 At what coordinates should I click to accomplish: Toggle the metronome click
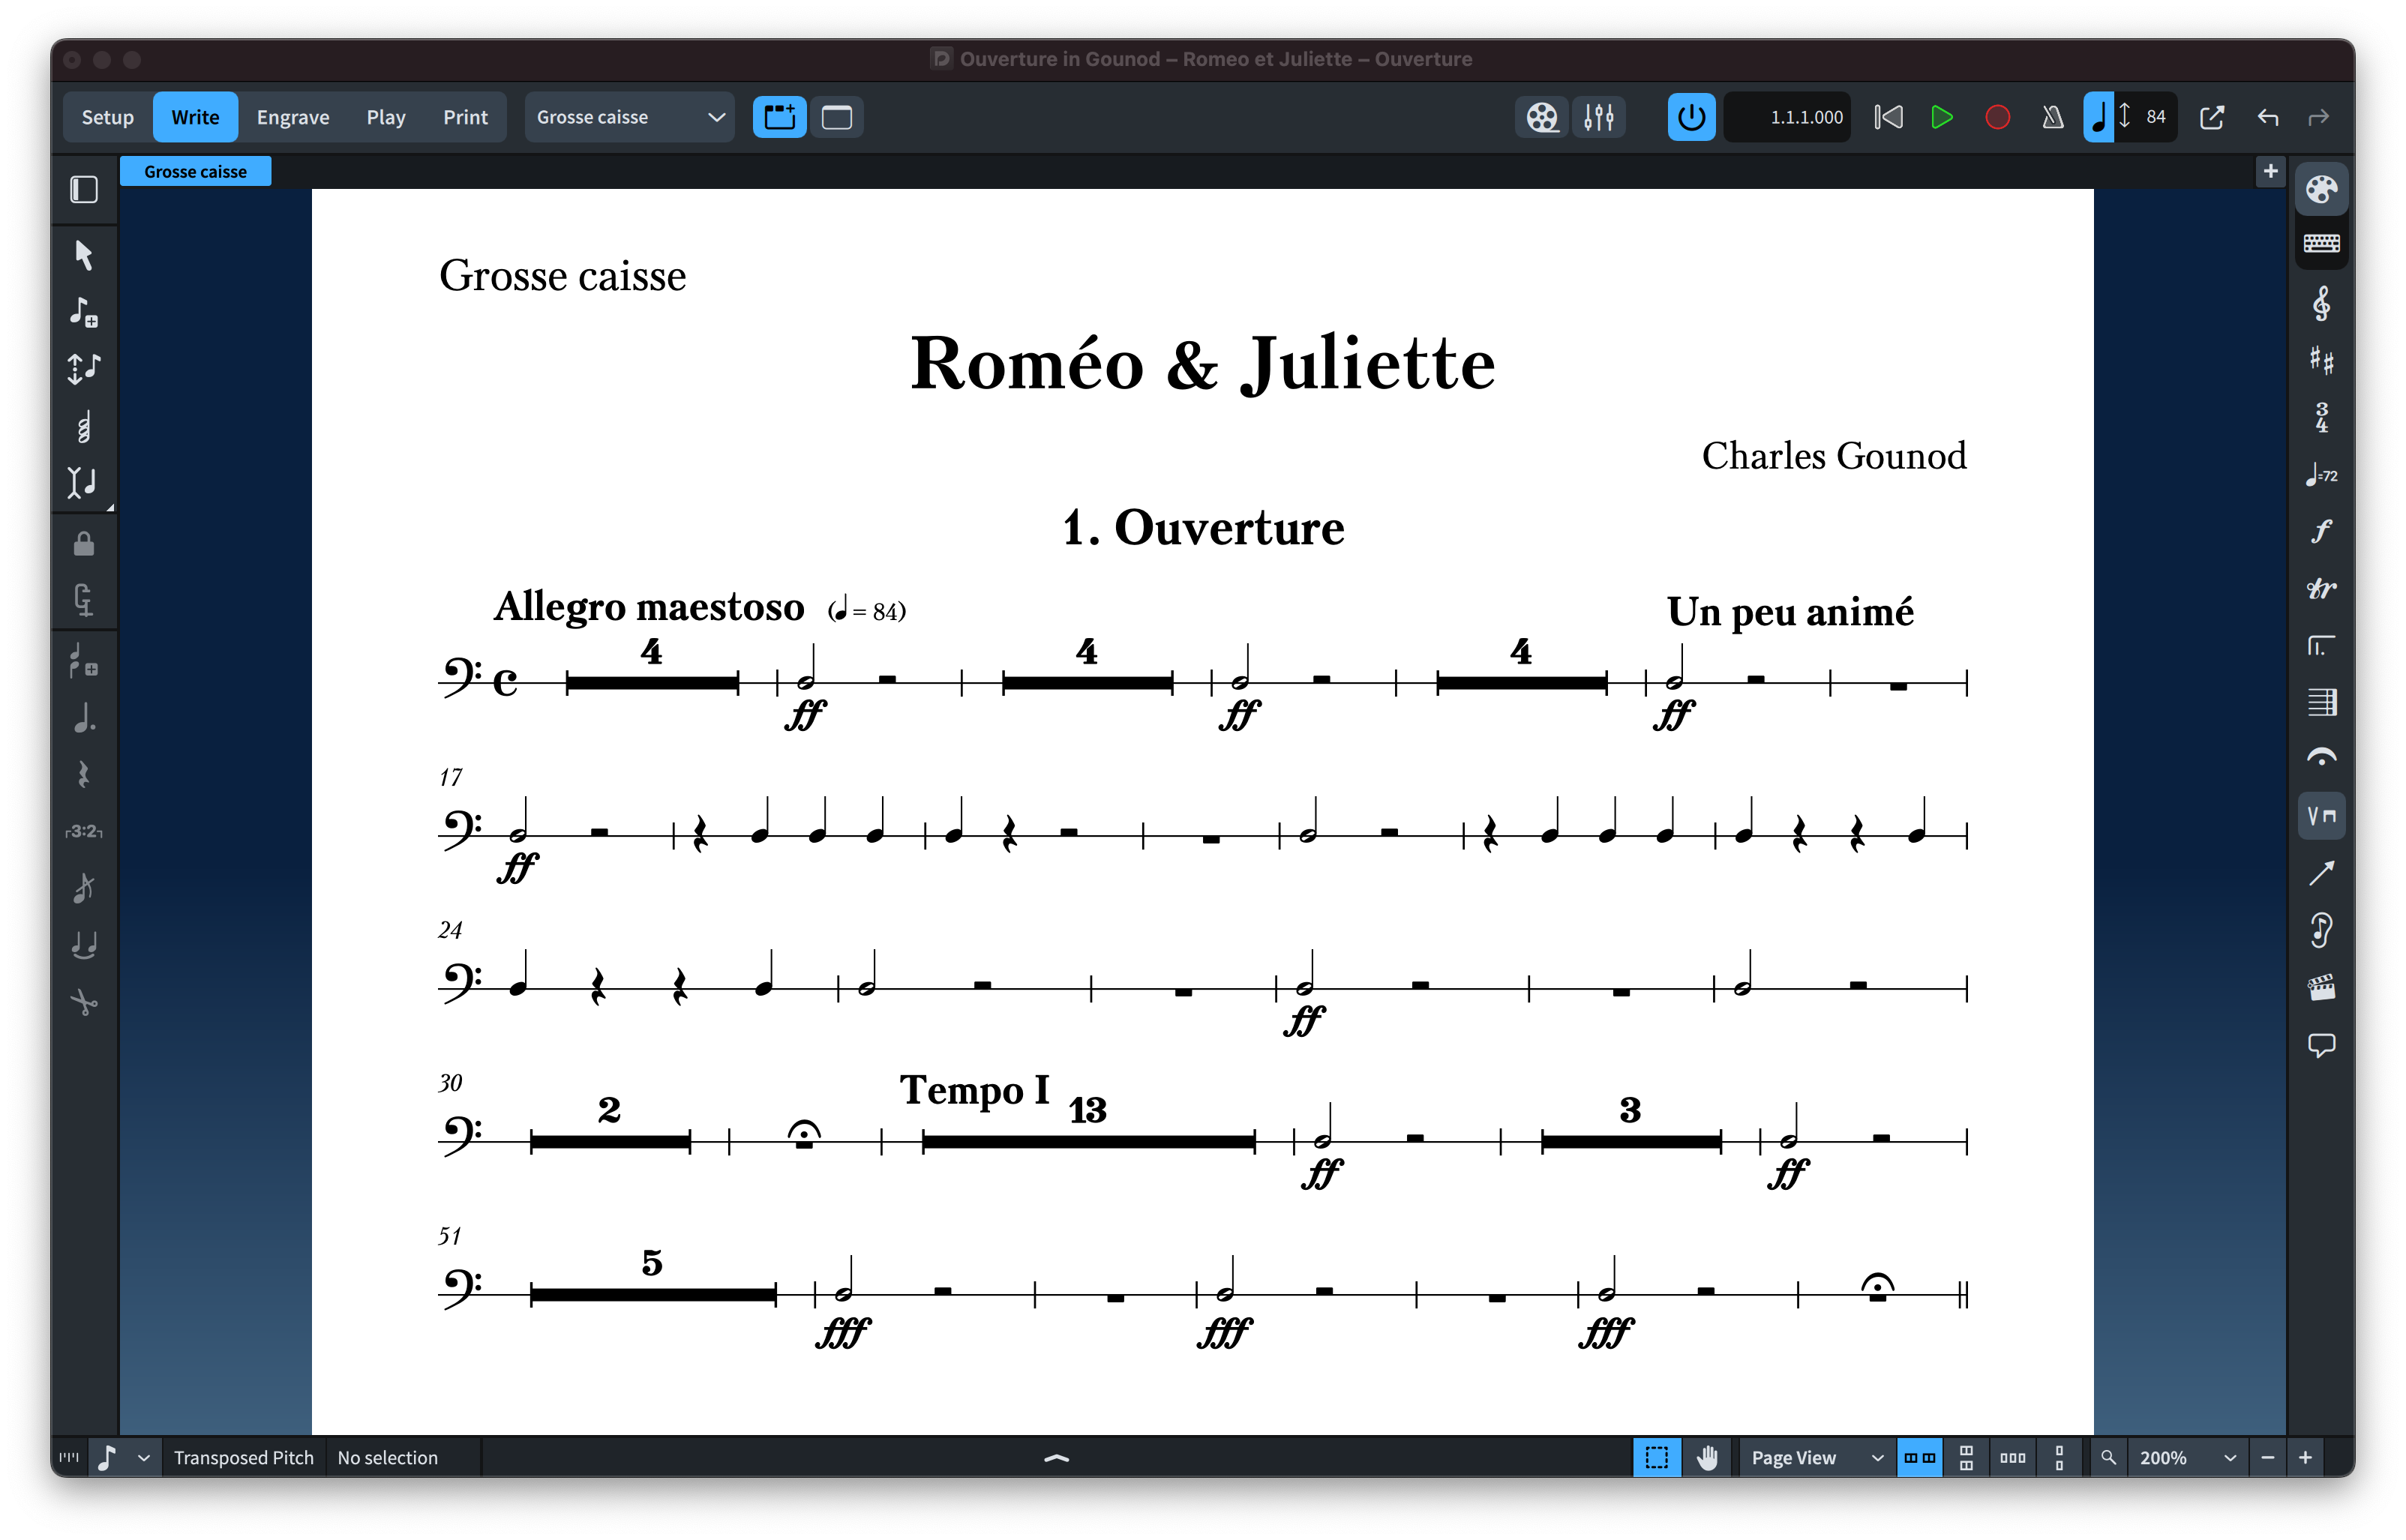[2052, 117]
